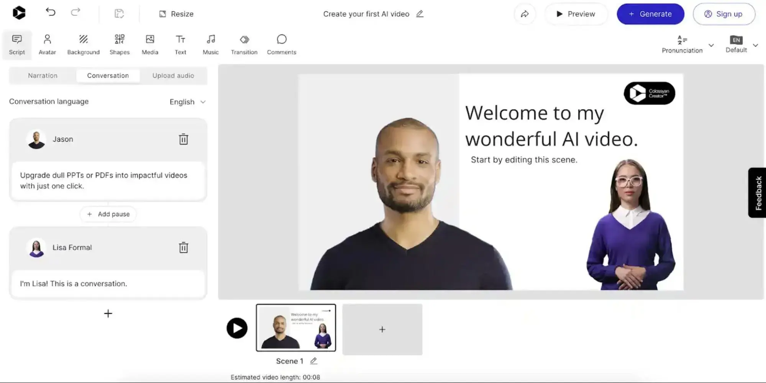
Task: Open the Music panel
Action: (x=210, y=44)
